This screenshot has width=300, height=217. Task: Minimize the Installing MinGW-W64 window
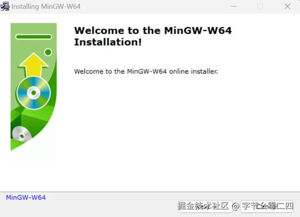(234, 6)
